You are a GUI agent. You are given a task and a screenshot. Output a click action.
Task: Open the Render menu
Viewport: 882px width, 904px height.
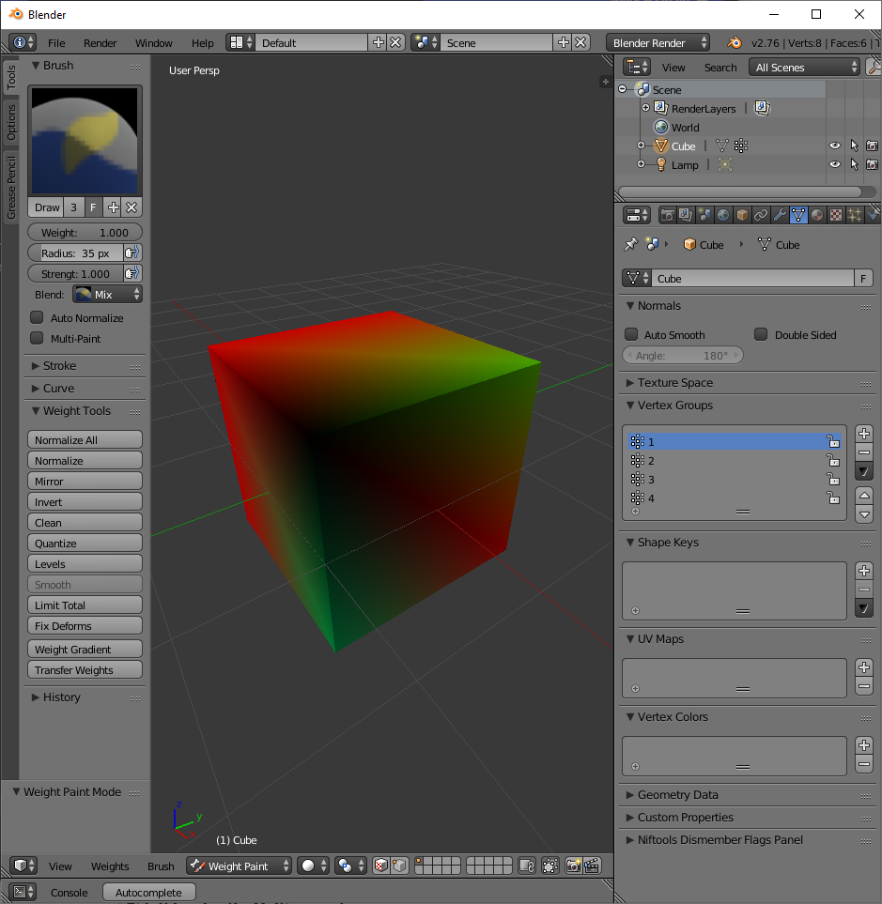pos(100,43)
